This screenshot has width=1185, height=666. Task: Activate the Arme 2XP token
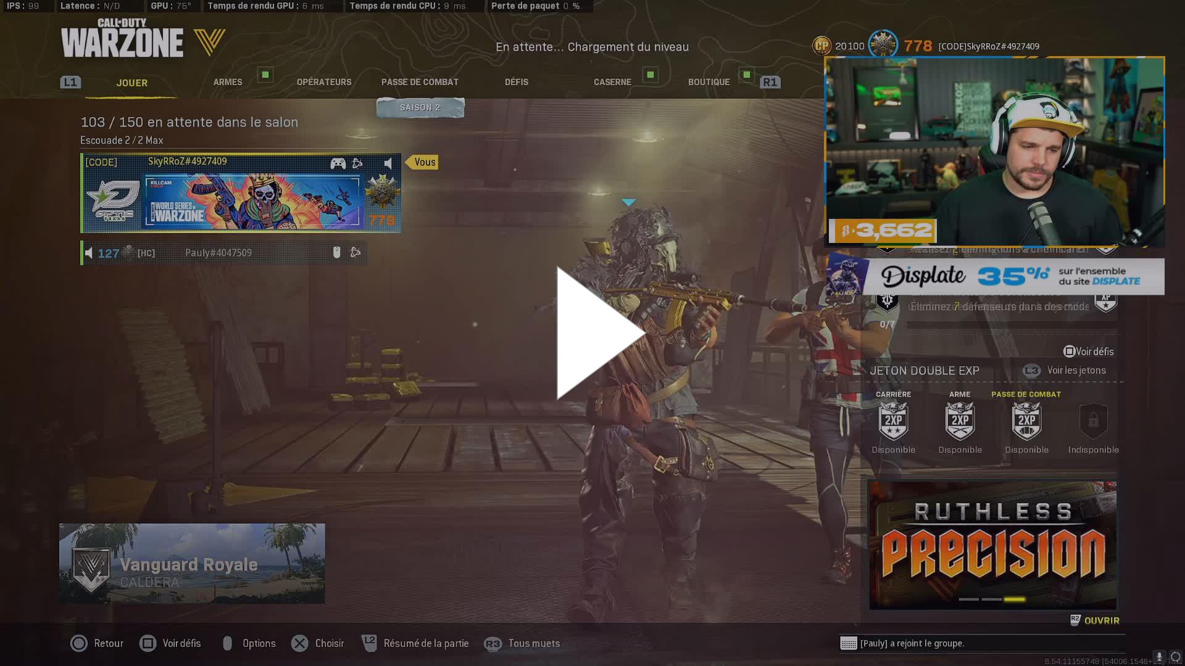coord(960,422)
